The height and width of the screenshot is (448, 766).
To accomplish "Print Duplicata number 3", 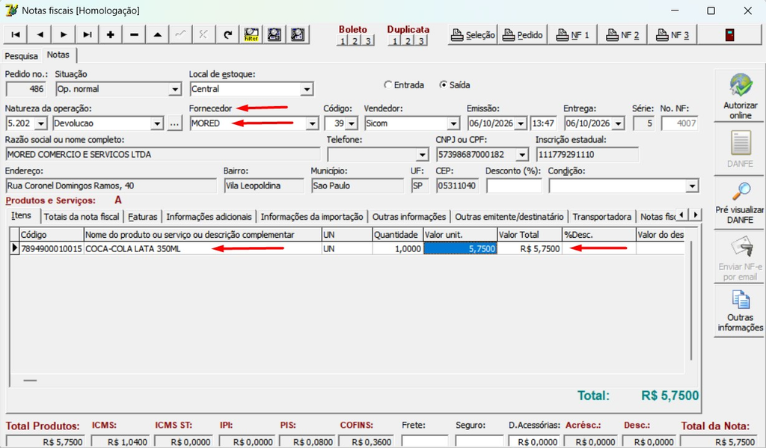I will (x=420, y=41).
